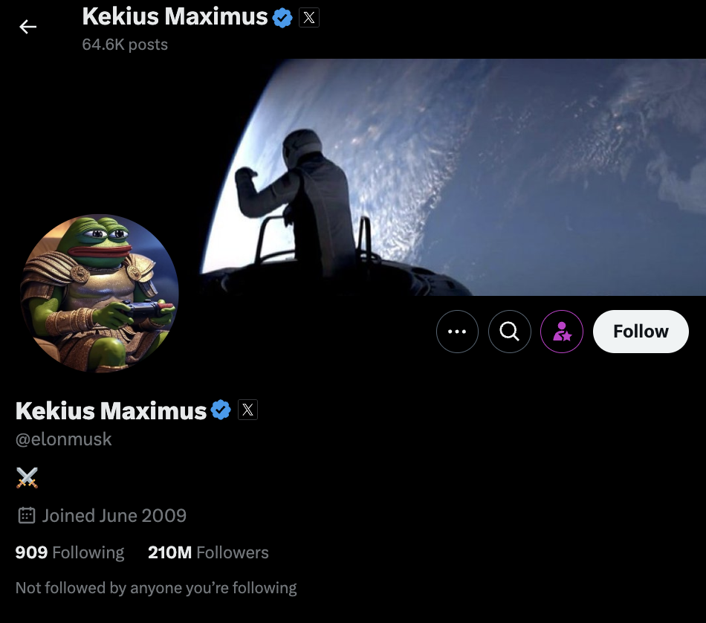Click the 64.6K posts count

[x=125, y=45]
